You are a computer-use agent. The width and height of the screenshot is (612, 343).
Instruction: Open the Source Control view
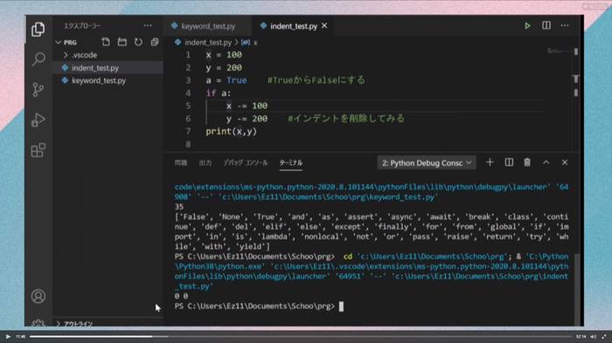pyautogui.click(x=38, y=90)
